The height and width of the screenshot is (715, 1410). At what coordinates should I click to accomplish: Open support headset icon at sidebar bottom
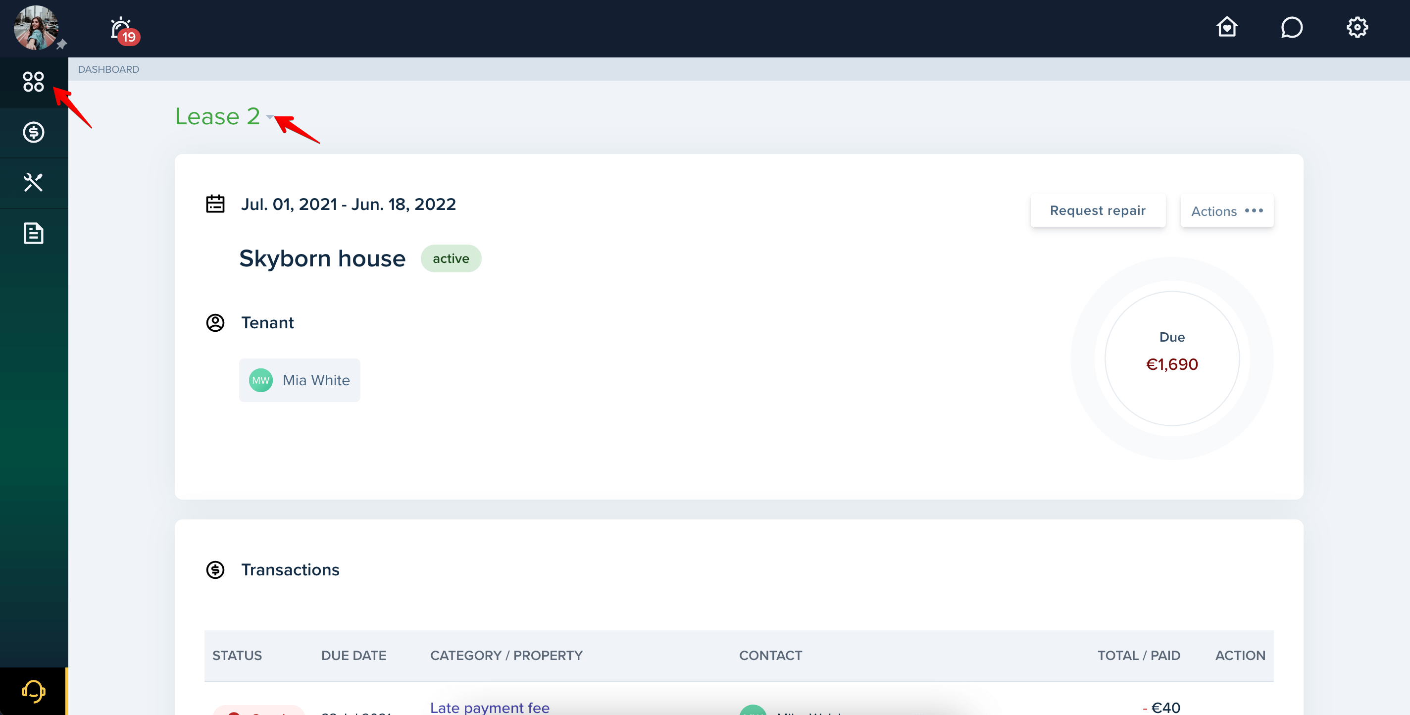pyautogui.click(x=33, y=691)
